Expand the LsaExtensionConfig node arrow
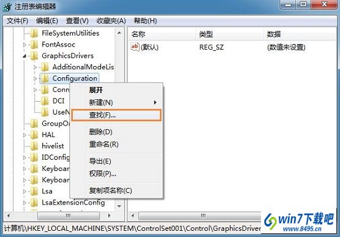 click(25, 203)
